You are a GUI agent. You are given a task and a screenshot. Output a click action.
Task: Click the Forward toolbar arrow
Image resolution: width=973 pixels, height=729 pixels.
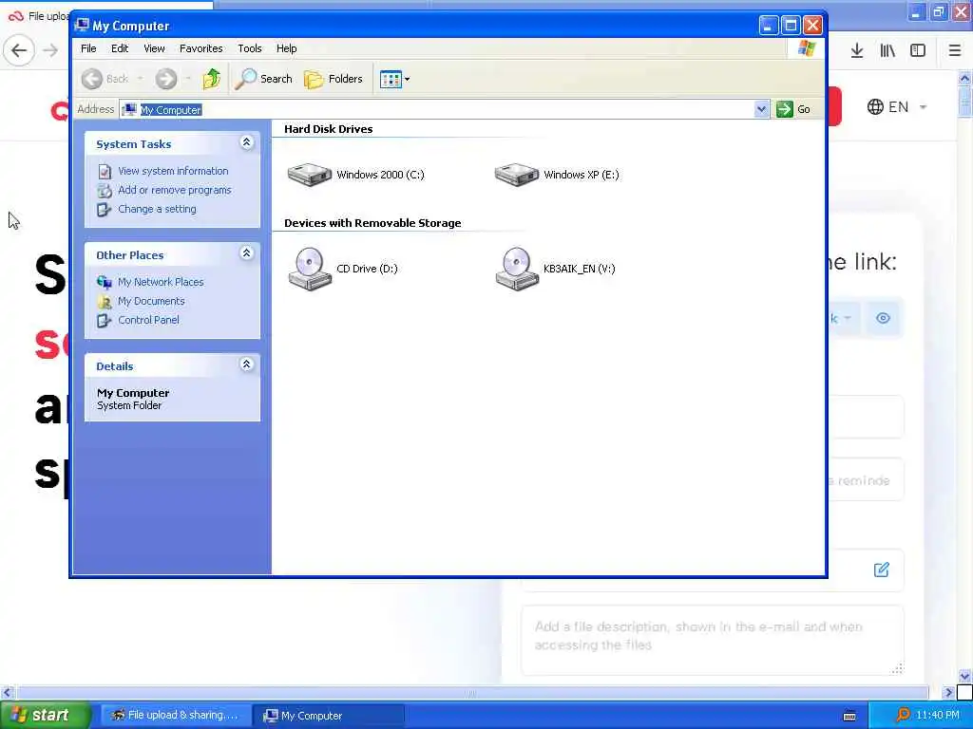(x=165, y=79)
